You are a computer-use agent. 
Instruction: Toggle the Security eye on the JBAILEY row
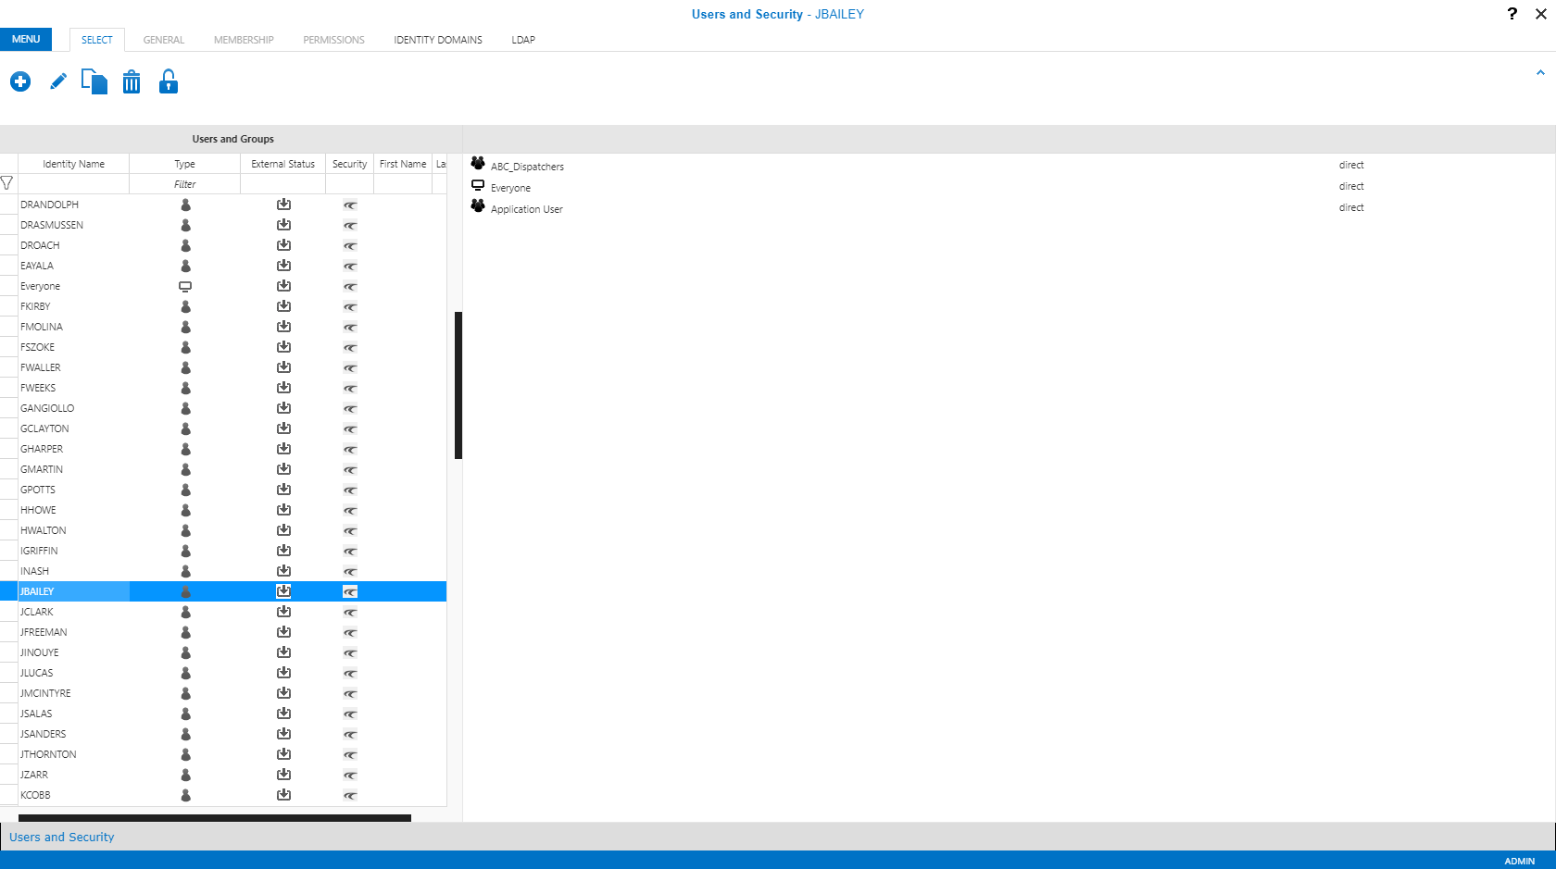pos(349,591)
